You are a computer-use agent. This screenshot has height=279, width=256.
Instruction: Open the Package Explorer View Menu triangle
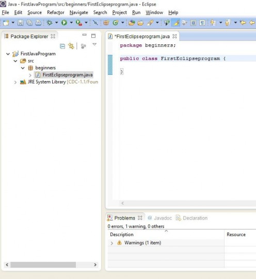[x=94, y=44]
